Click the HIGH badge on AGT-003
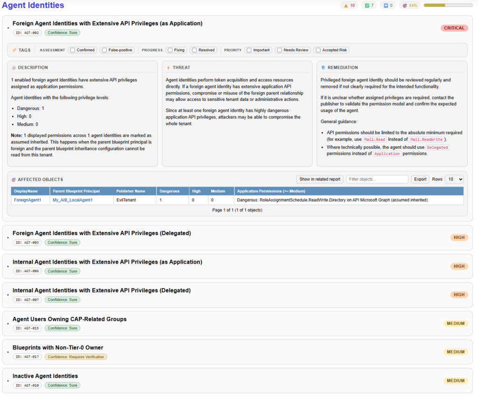478x396 pixels. click(459, 238)
